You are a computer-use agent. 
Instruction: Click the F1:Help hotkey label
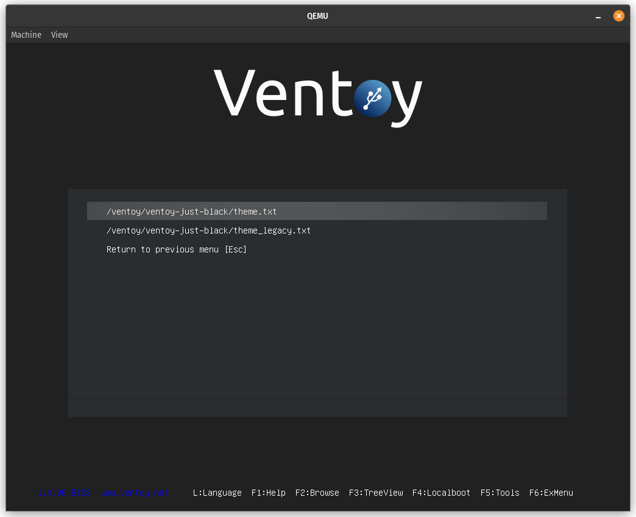point(269,493)
